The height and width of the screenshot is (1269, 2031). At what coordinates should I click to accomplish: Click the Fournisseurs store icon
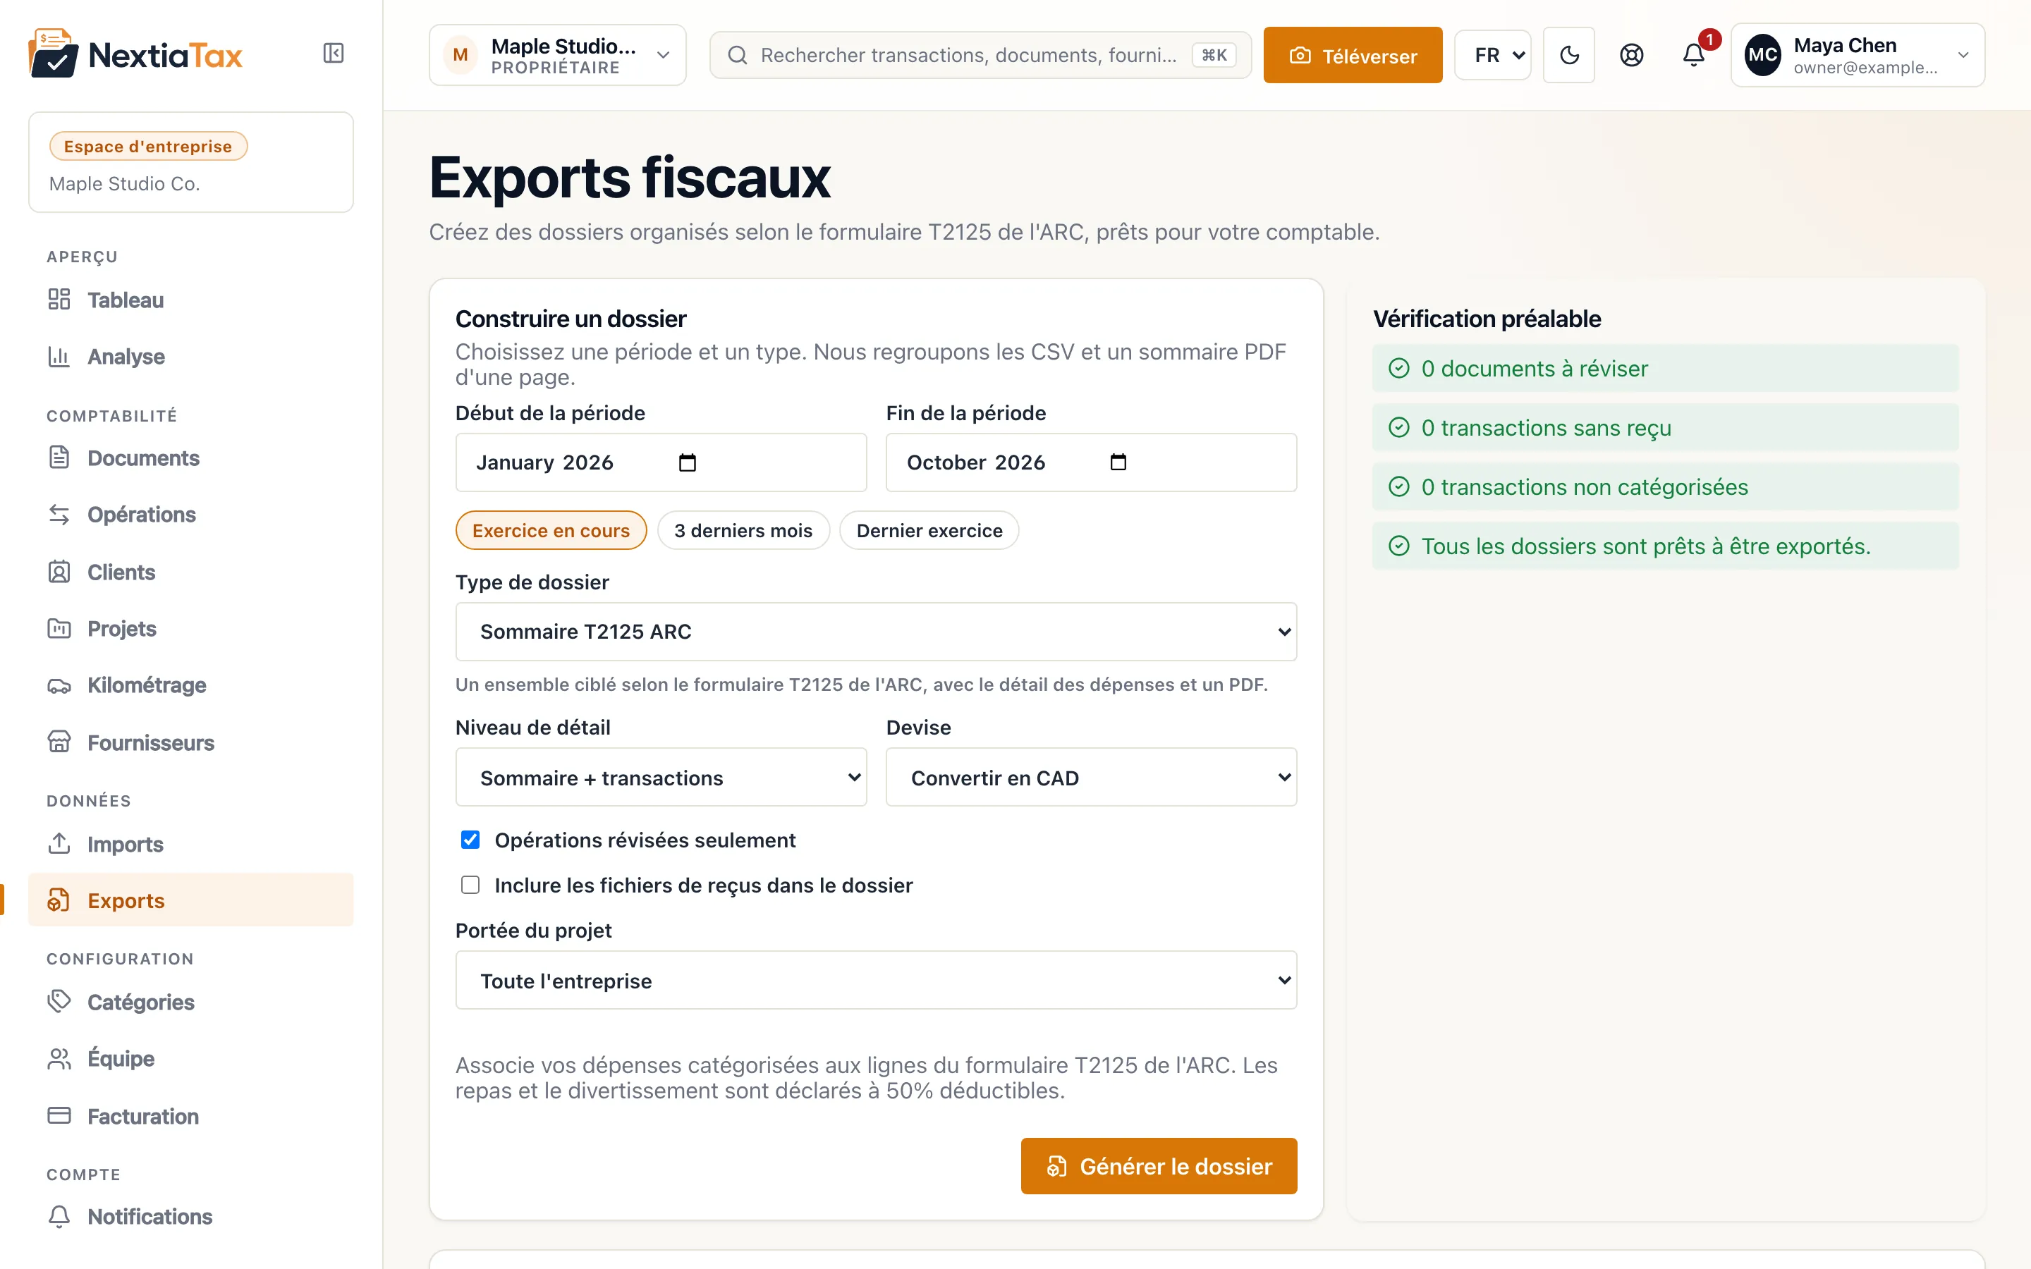[x=59, y=742]
